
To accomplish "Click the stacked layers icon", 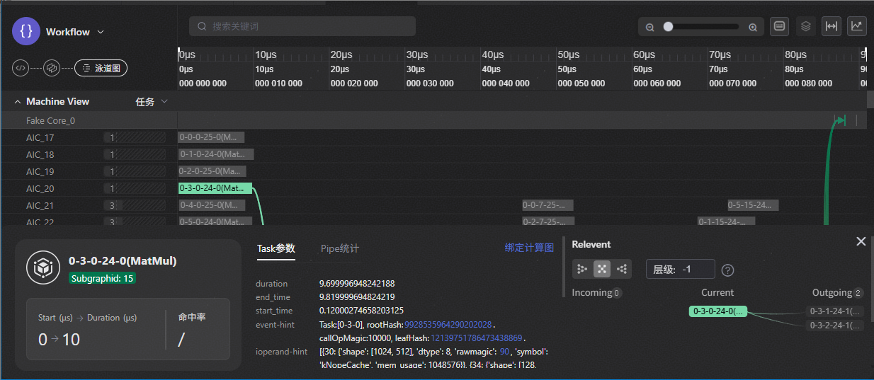I will point(805,26).
